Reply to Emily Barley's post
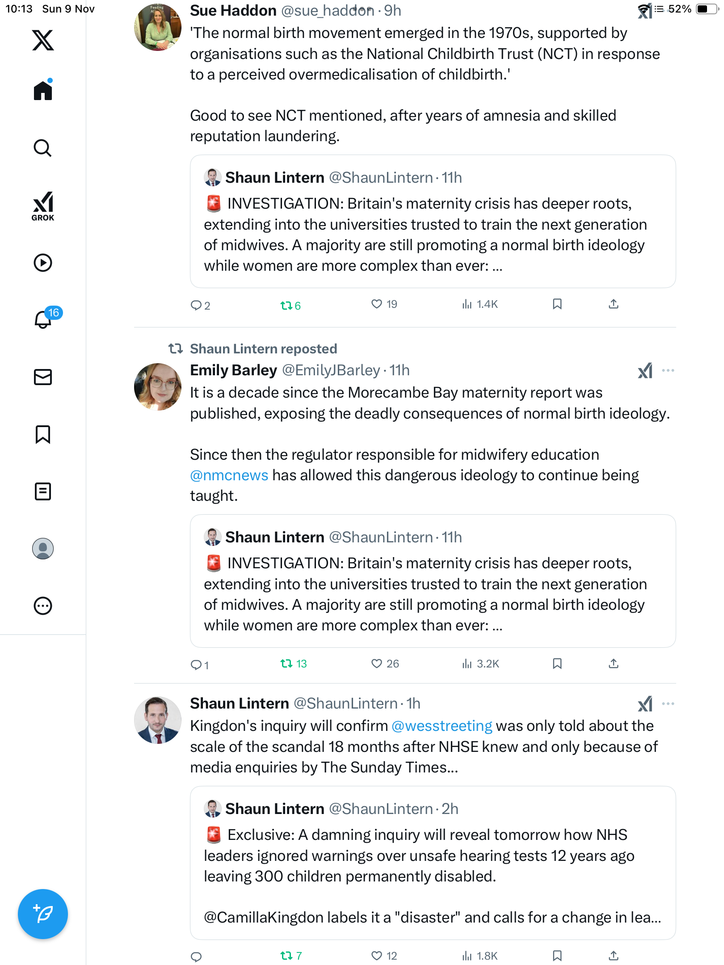The image size is (724, 965). coord(196,665)
